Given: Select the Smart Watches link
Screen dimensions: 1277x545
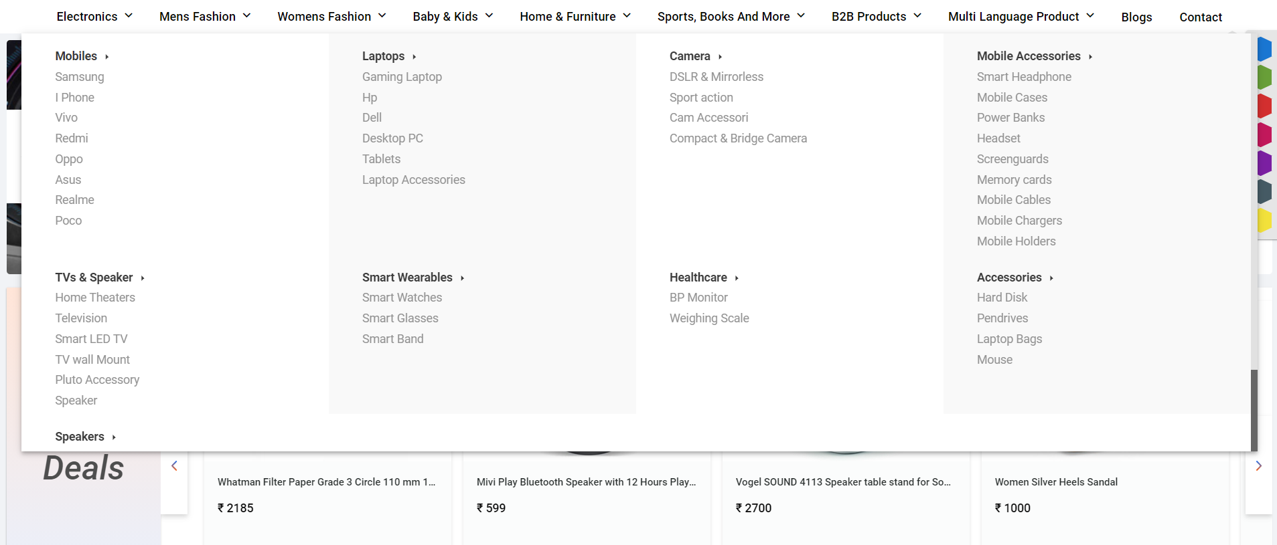Looking at the screenshot, I should click(x=402, y=298).
